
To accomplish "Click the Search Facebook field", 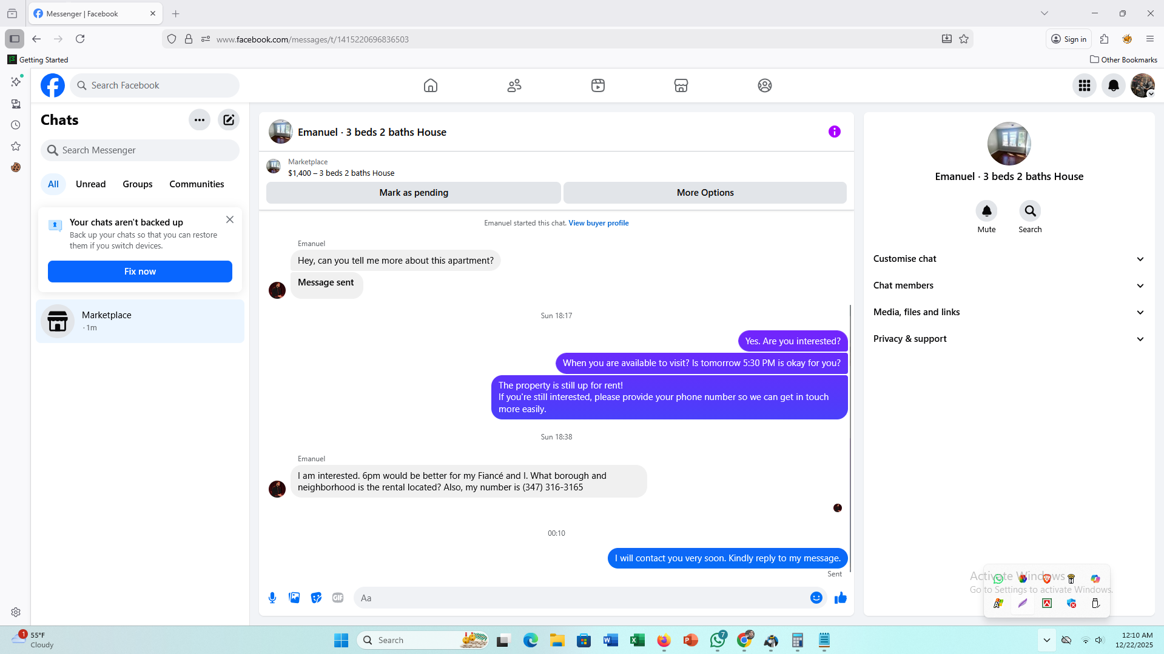I will pos(155,85).
